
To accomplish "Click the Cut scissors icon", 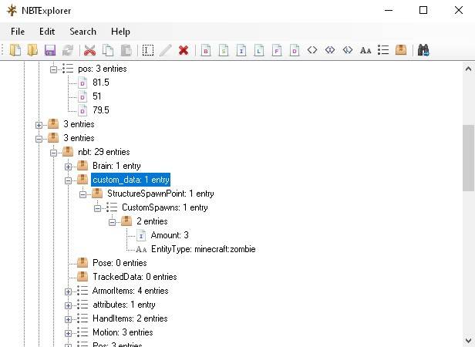I will pyautogui.click(x=89, y=50).
